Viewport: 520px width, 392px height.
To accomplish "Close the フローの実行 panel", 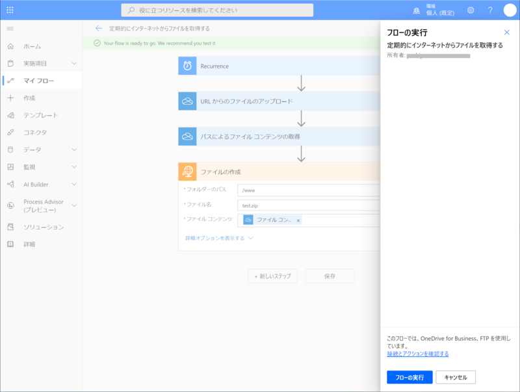I will [x=507, y=32].
